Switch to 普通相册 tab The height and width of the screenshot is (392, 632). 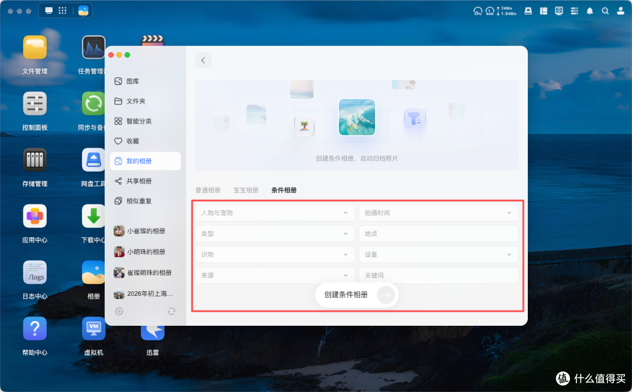pyautogui.click(x=208, y=190)
